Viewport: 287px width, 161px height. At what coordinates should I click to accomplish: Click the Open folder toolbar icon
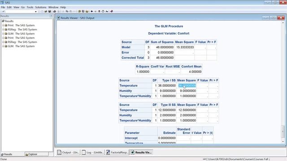coord(46,11)
